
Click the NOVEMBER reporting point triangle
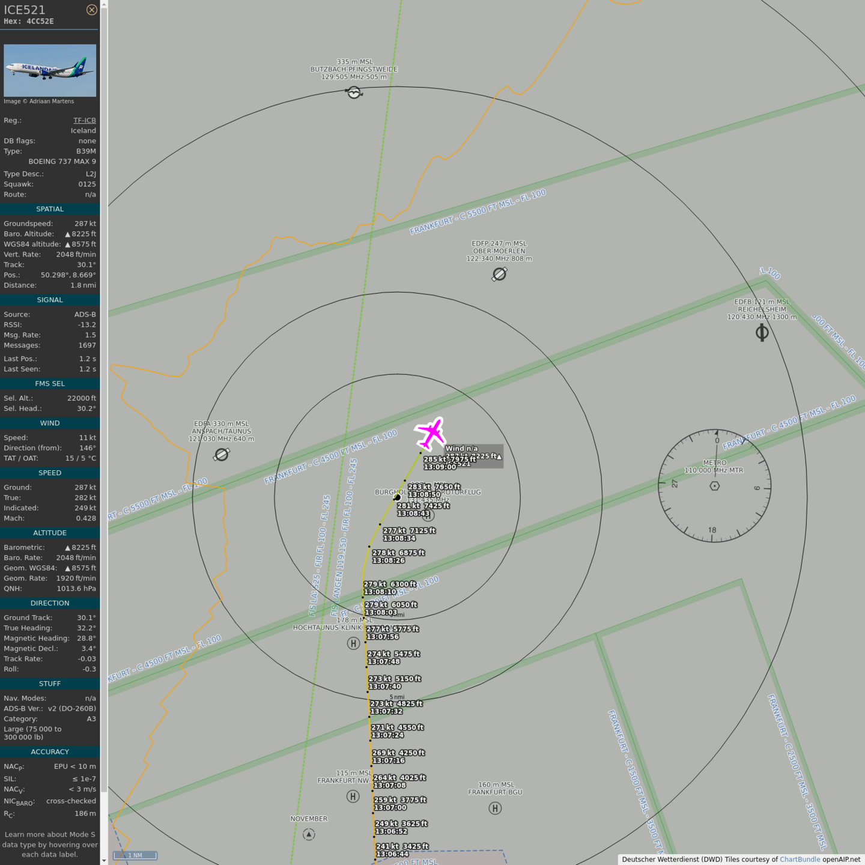(x=309, y=834)
